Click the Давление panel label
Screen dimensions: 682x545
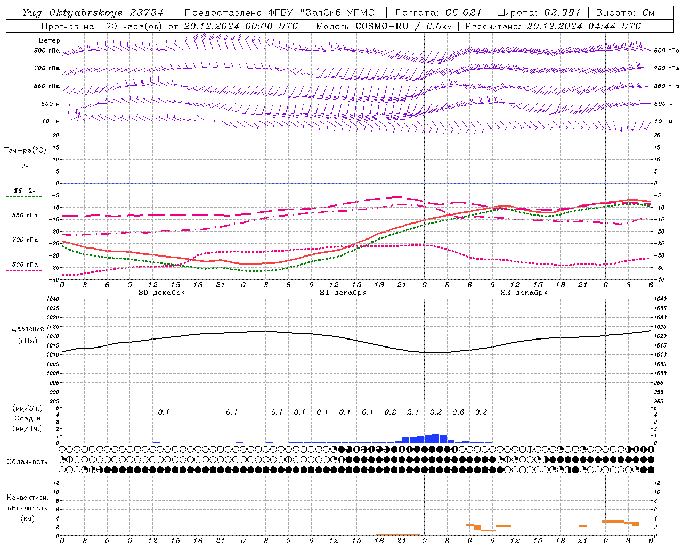coord(28,329)
